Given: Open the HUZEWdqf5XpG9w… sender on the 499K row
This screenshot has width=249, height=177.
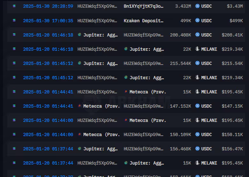Looking at the screenshot, I should 97,21.
